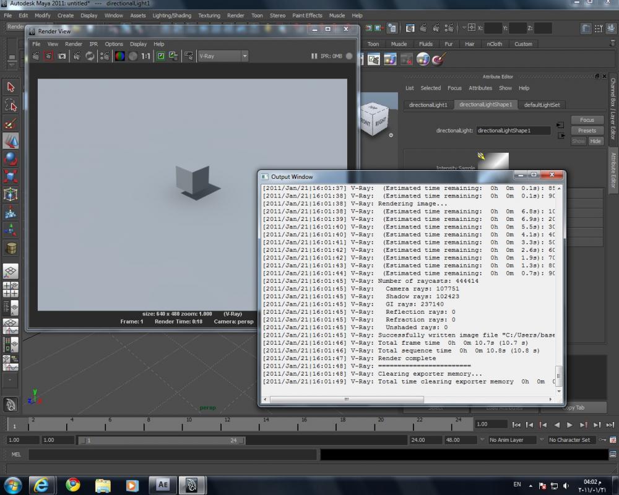Screen dimensions: 619x495
Task: Toggle the Attribute Editor side tab
Action: [613, 170]
